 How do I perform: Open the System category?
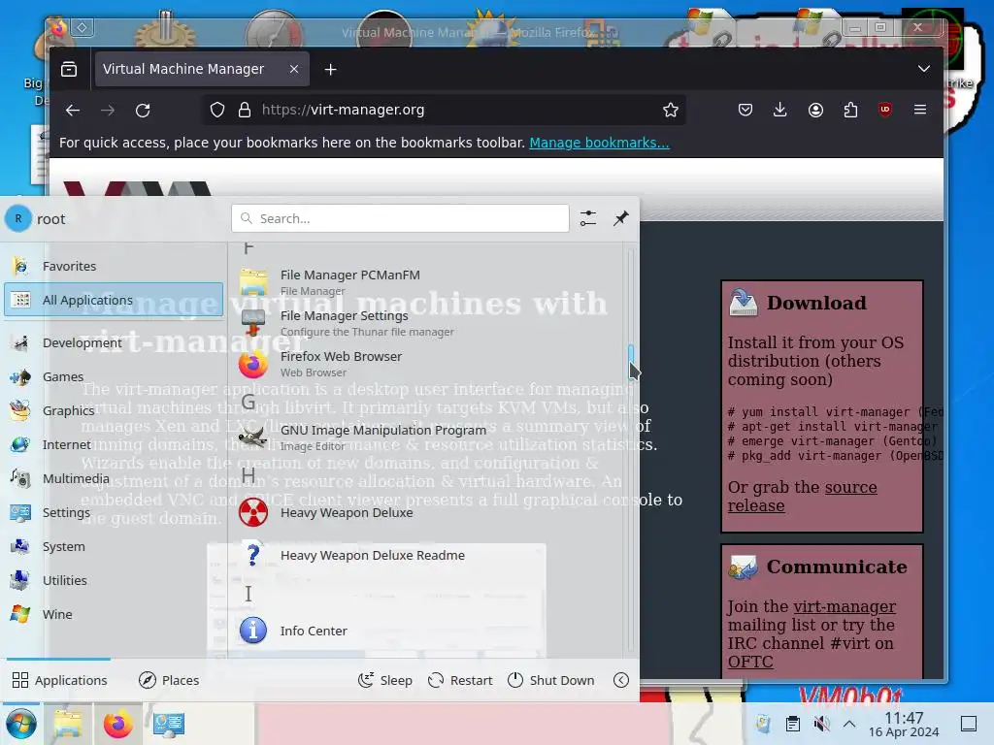114,546
